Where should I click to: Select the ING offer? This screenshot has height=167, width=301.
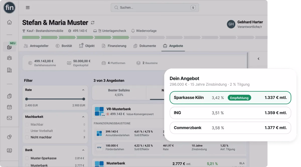click(x=230, y=113)
